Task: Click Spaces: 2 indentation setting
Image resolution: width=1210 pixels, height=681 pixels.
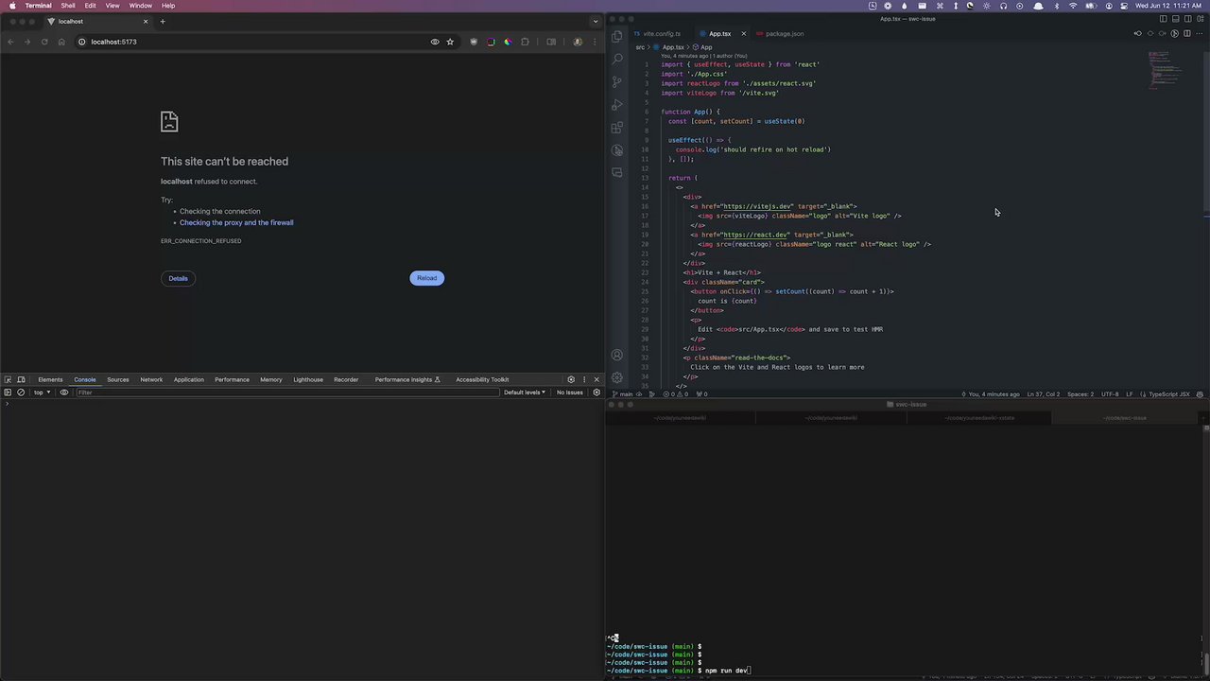Action: (1080, 394)
